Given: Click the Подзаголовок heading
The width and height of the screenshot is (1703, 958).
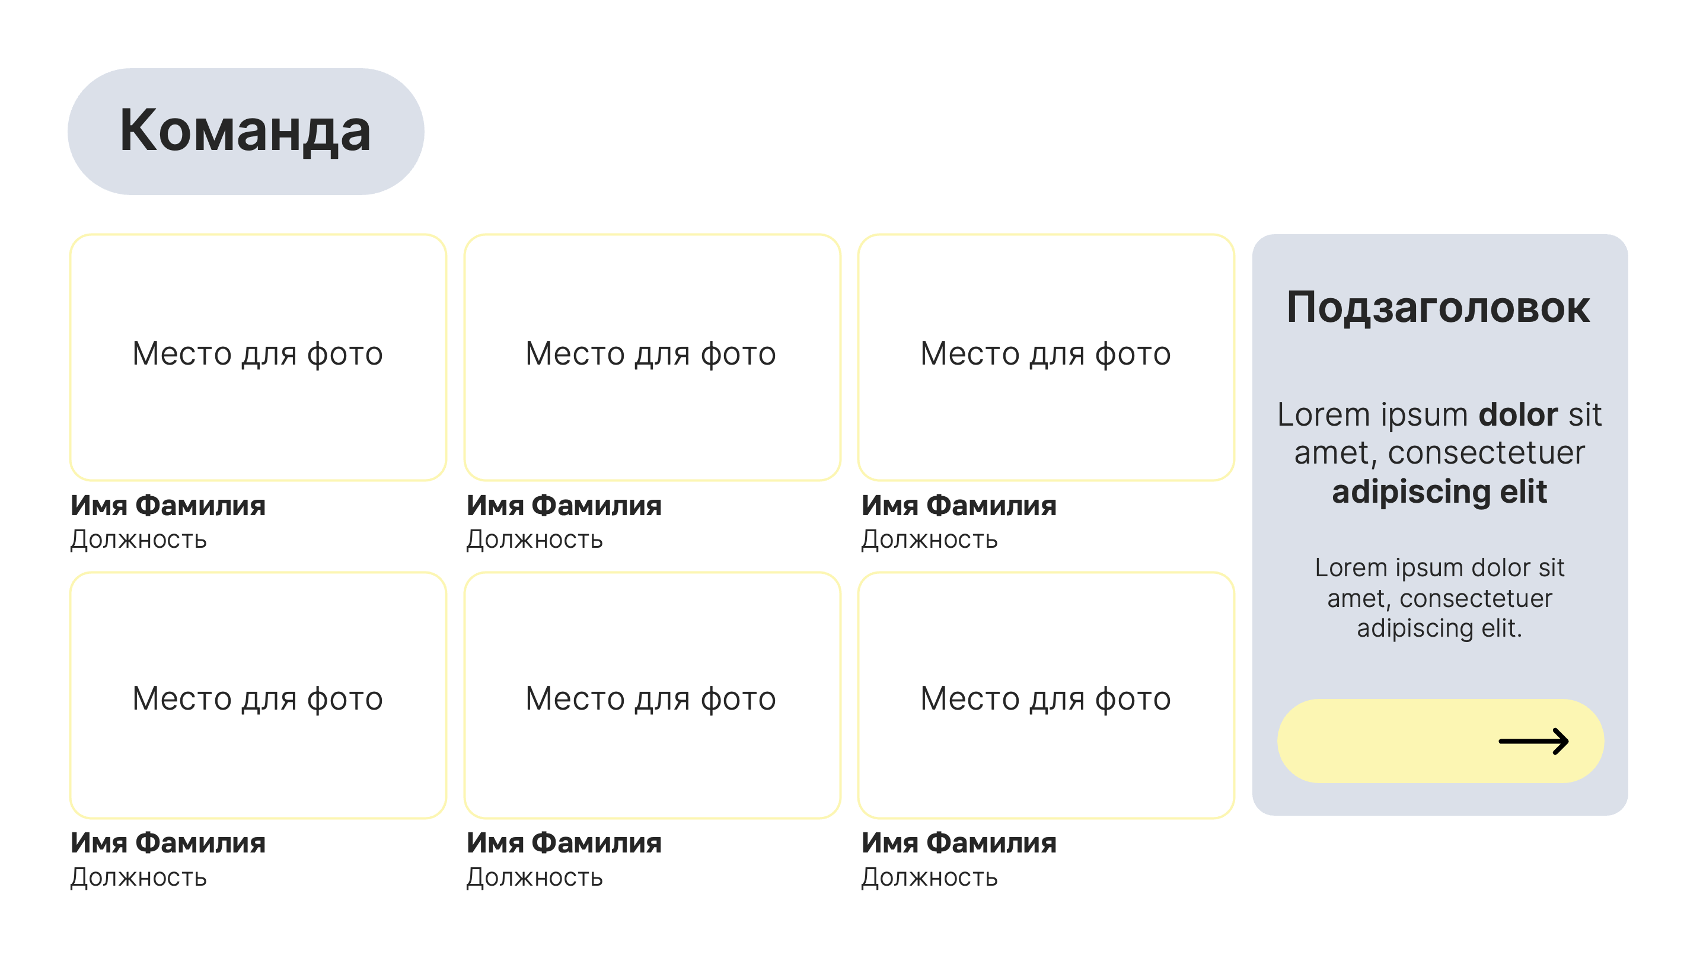Looking at the screenshot, I should pos(1438,308).
